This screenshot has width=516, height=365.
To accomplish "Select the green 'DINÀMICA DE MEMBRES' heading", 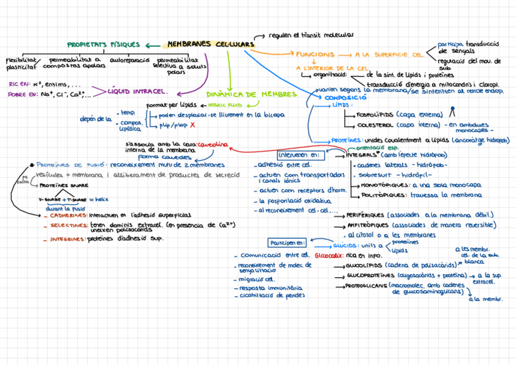I will point(251,94).
